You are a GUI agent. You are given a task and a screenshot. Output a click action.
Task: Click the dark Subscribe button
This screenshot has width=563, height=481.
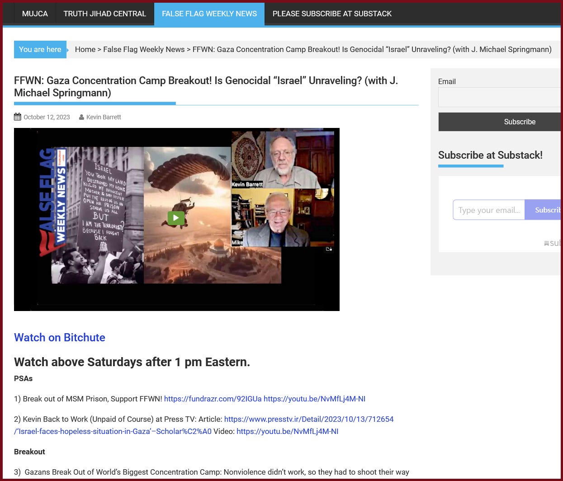point(499,122)
